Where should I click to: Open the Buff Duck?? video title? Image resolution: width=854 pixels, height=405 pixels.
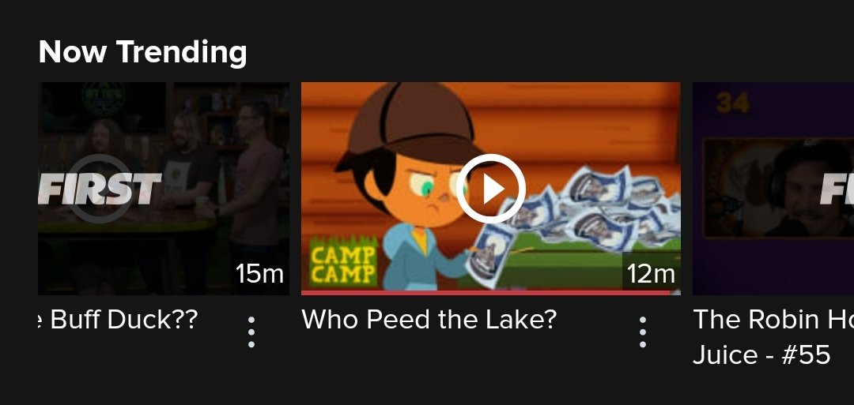[x=118, y=320]
